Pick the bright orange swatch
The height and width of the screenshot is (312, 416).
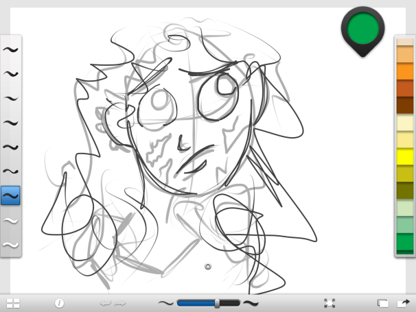[x=405, y=71]
